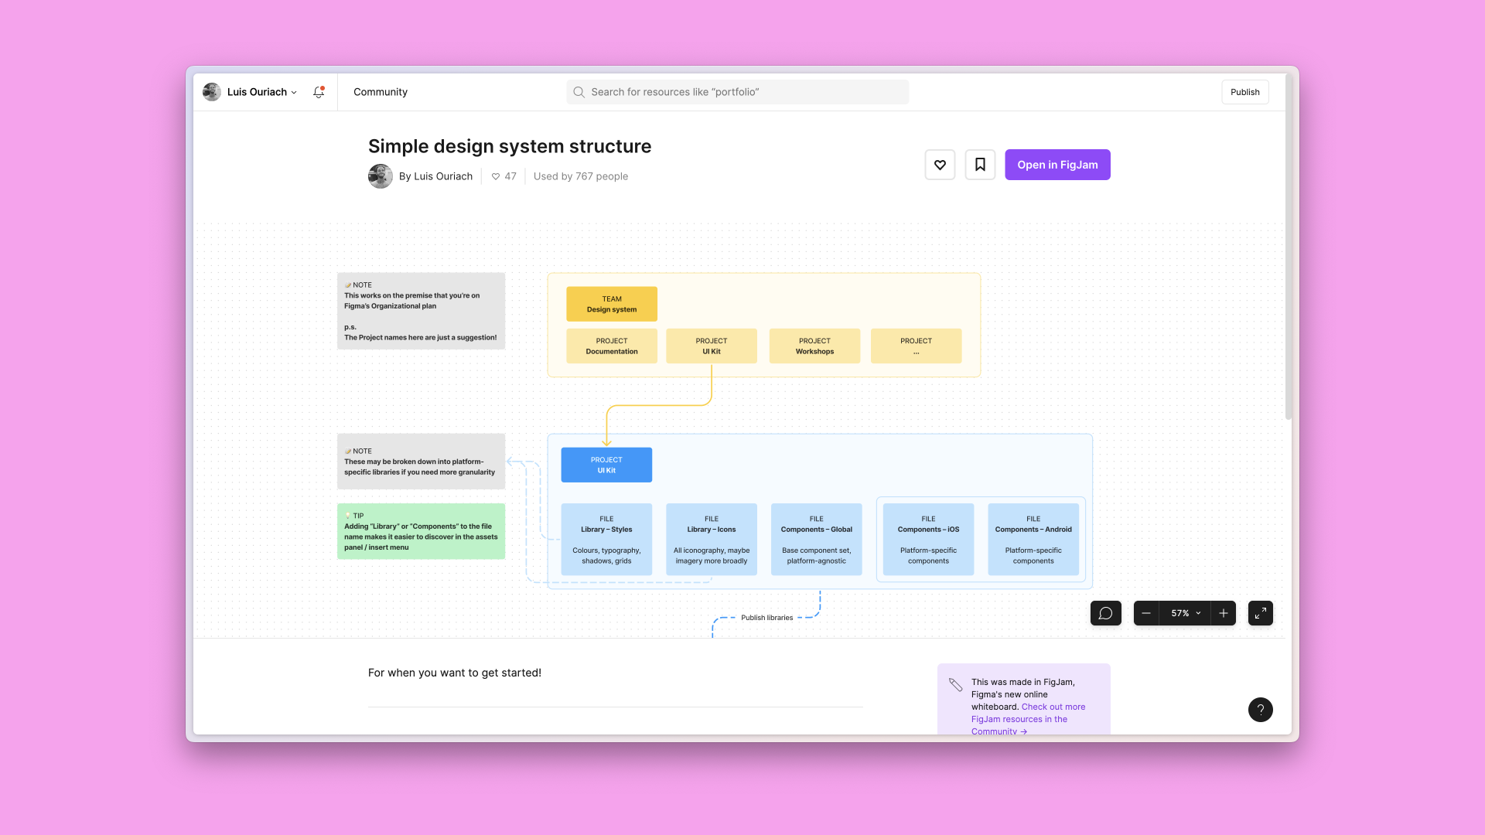Follow the FigJam resources Community link
Screen dimensions: 1485x835
tap(1028, 713)
